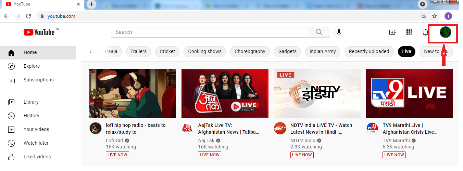Open 'AajTak Live TV' video title
The height and width of the screenshot is (171, 463).
coord(229,129)
